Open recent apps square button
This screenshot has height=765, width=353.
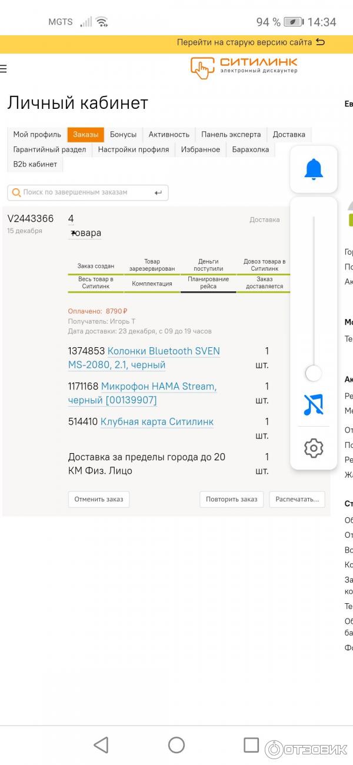pyautogui.click(x=251, y=745)
